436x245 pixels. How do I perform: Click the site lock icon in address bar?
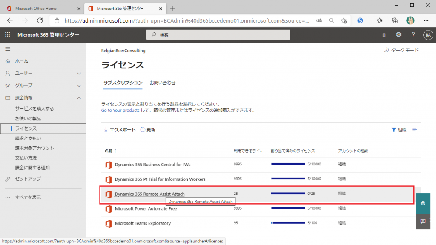coord(57,20)
